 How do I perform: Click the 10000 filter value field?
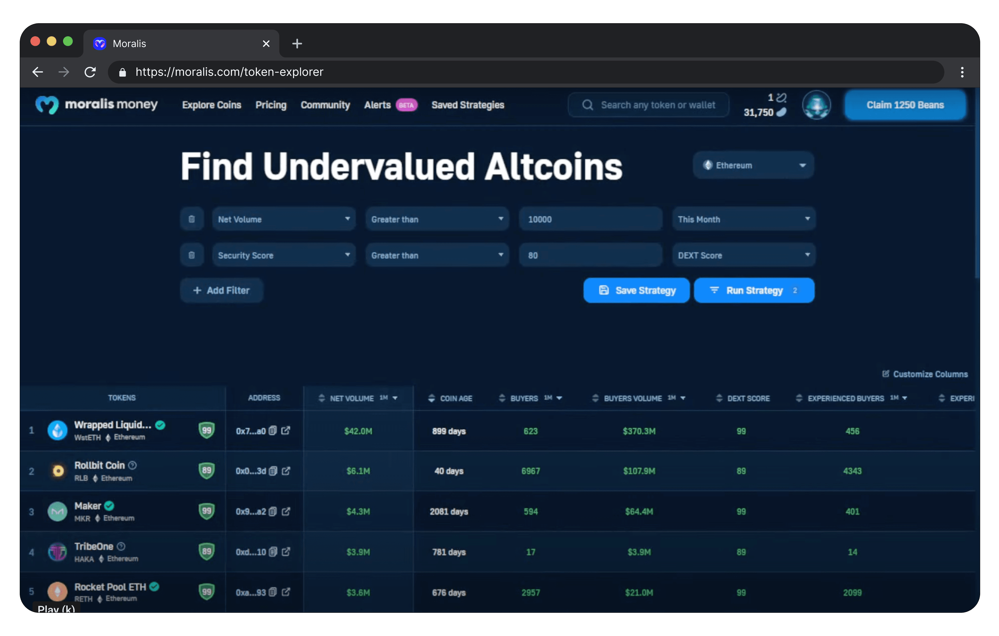[590, 219]
